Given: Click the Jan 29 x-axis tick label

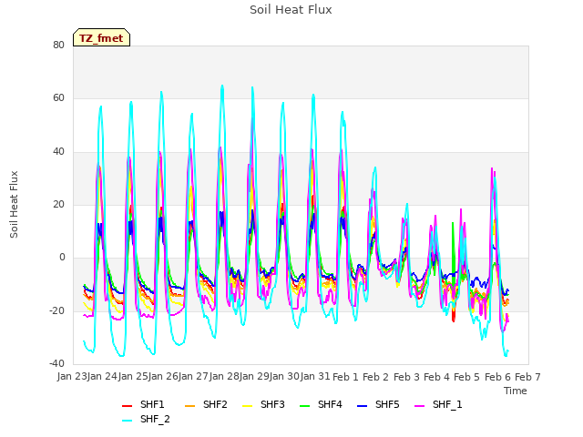Looking at the screenshot, I should 254,376.
